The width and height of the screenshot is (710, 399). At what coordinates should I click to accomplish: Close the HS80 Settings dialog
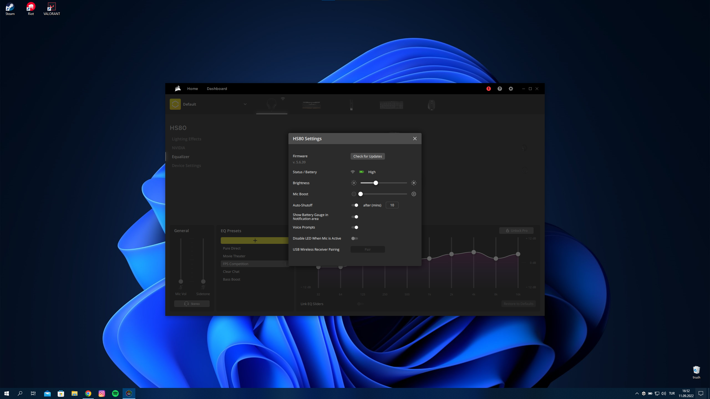[x=415, y=139]
